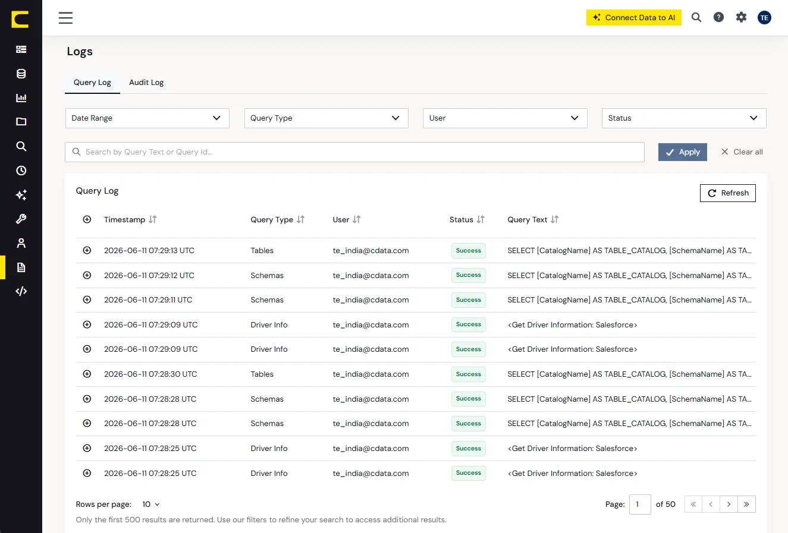The image size is (788, 533).
Task: Open the hamburger navigation menu
Action: 65,18
